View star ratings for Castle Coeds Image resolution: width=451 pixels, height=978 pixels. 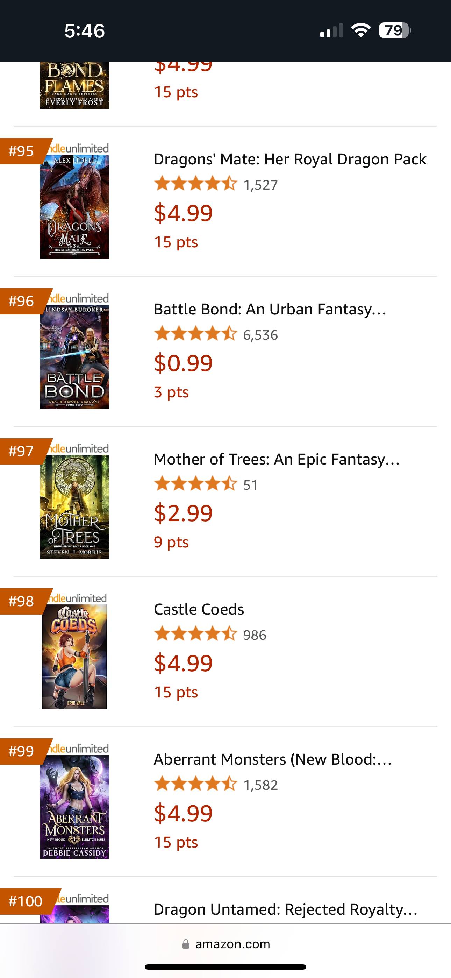[195, 634]
